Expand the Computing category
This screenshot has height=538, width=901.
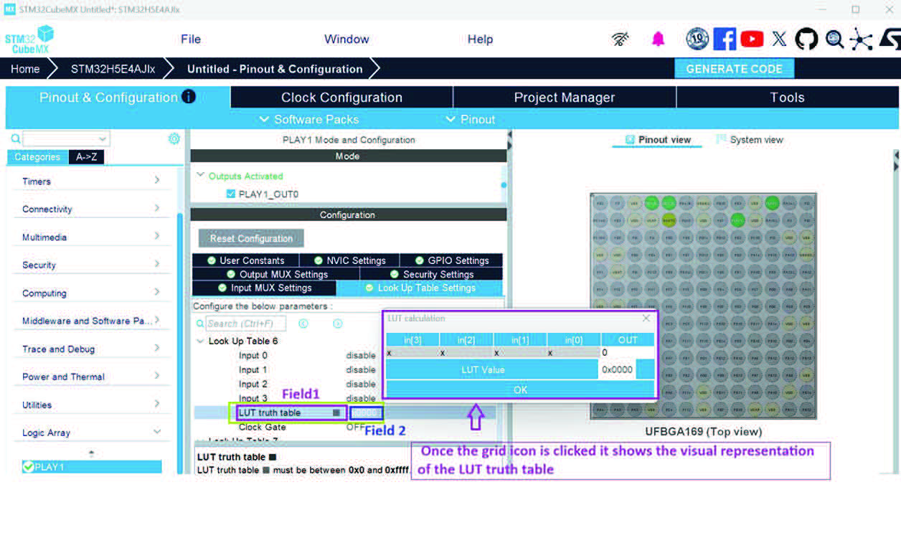[156, 293]
